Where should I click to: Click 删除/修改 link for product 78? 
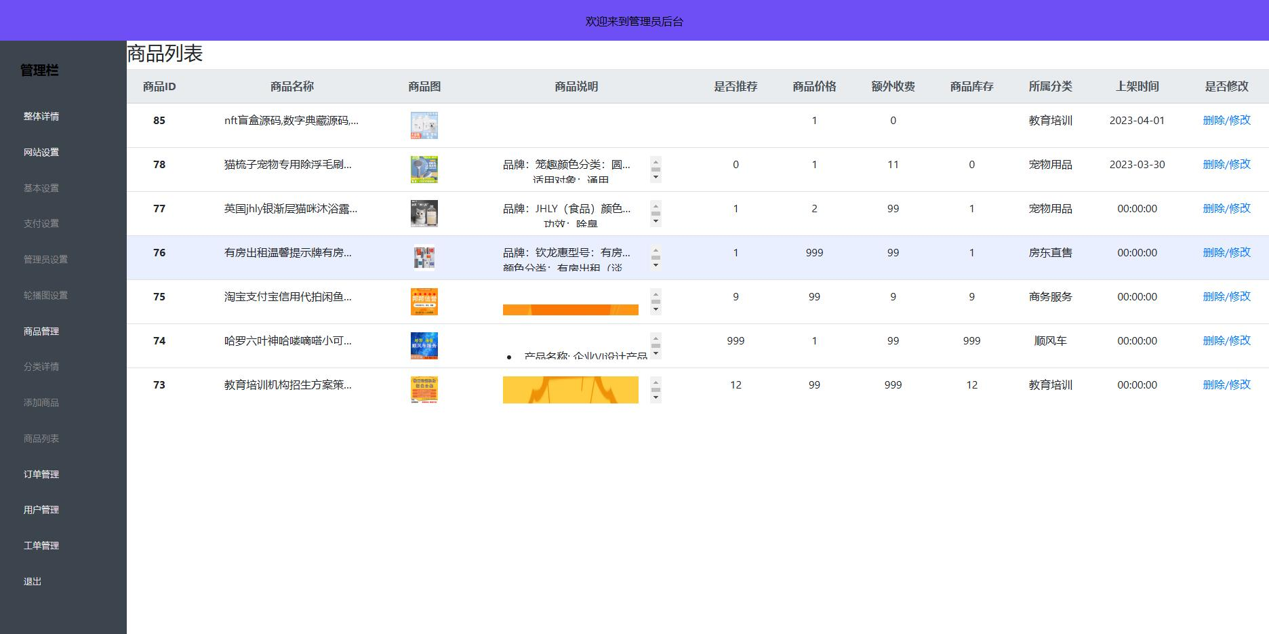1226,164
